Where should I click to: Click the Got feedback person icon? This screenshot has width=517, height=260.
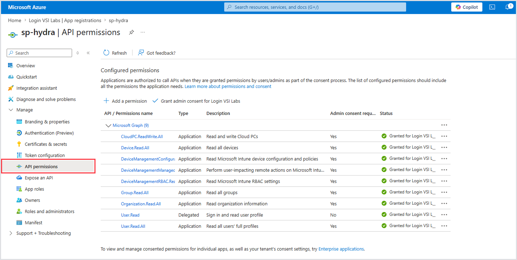(x=141, y=53)
